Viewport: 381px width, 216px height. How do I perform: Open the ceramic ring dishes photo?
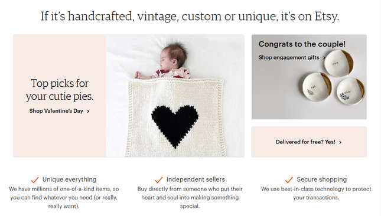click(x=309, y=77)
